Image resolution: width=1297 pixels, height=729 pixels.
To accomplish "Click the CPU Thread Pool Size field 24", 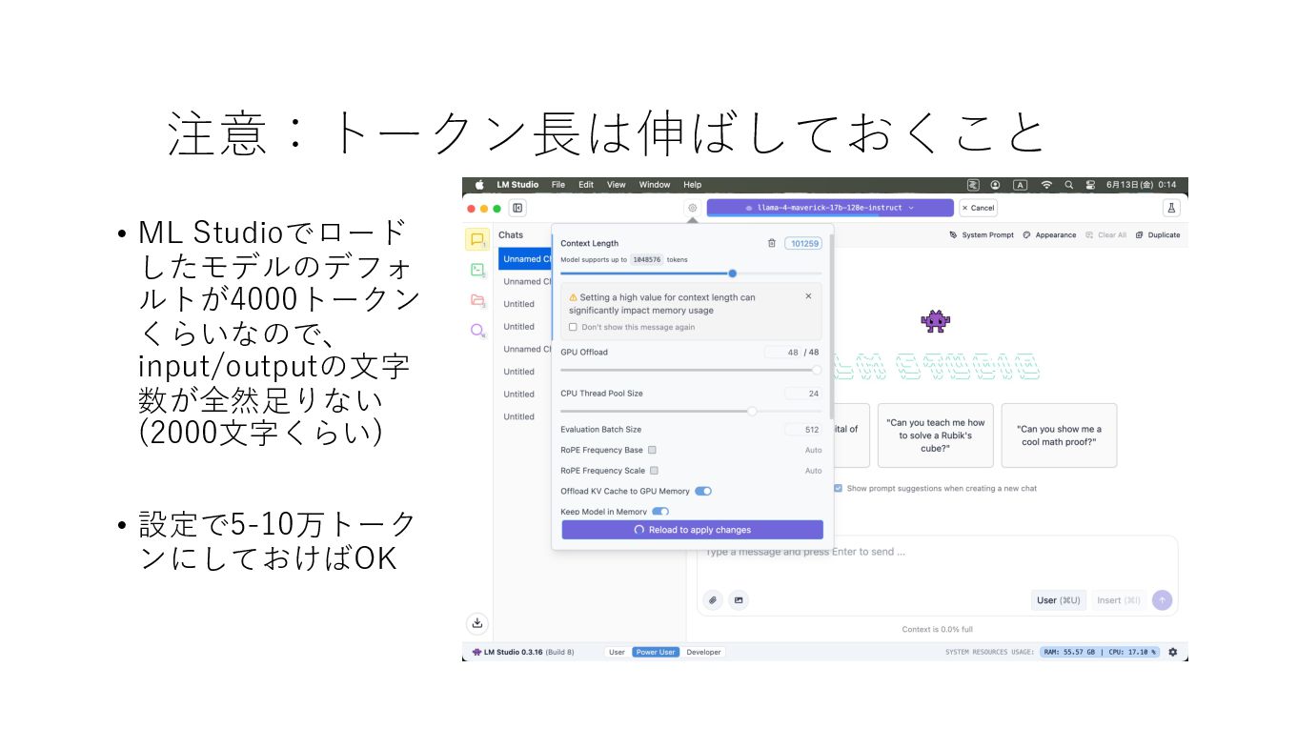I will point(803,394).
